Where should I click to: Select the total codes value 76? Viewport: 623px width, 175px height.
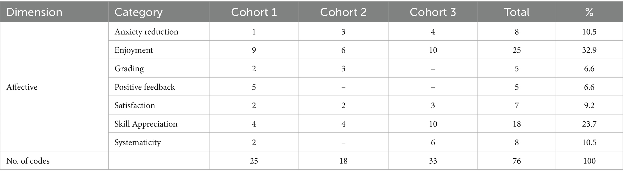517,161
